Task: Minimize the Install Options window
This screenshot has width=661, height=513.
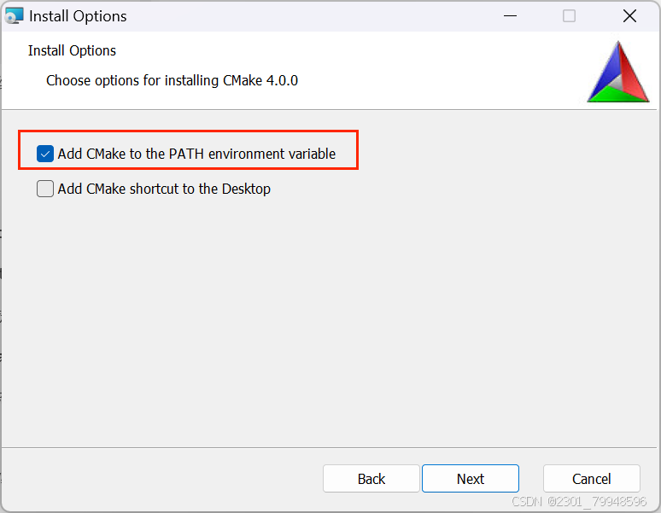Action: (x=510, y=16)
